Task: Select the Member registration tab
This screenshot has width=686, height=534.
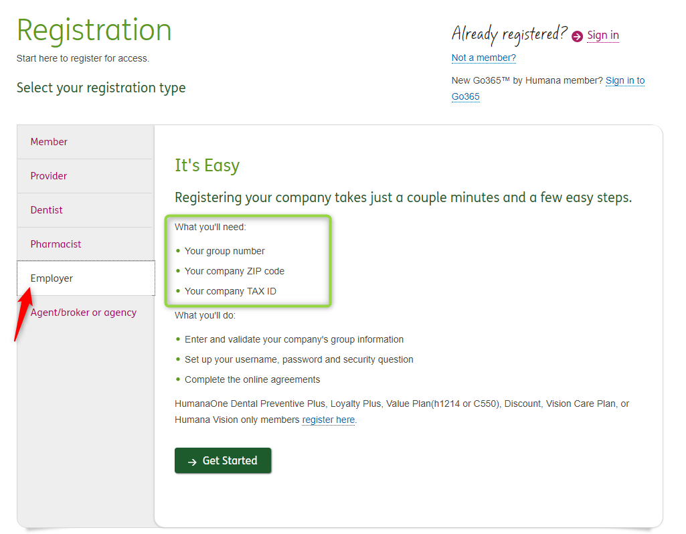Action: coord(49,142)
